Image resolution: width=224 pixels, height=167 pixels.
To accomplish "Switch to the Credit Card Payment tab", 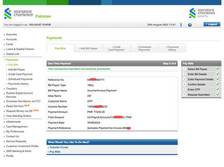I will pyautogui.click(x=116, y=48).
